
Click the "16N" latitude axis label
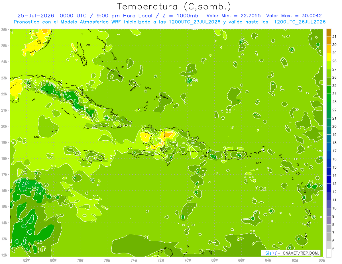click(x=4, y=191)
